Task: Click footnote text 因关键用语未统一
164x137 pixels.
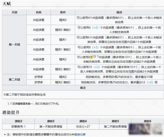Action: [22, 104]
